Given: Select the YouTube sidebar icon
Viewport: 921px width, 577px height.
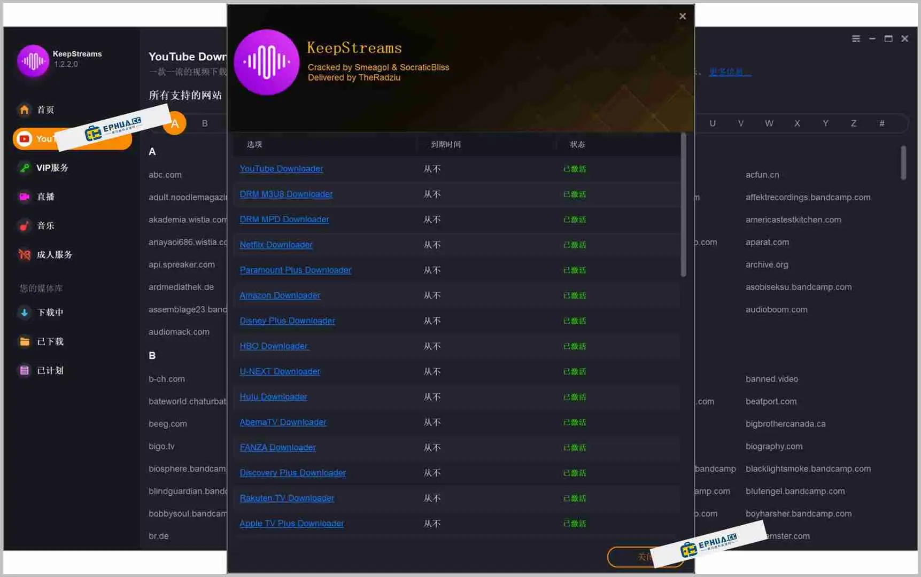Looking at the screenshot, I should point(25,138).
